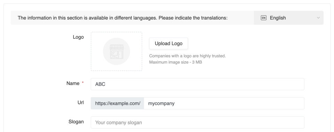Click the word mycompany in the Url field
334x132 pixels.
161,103
